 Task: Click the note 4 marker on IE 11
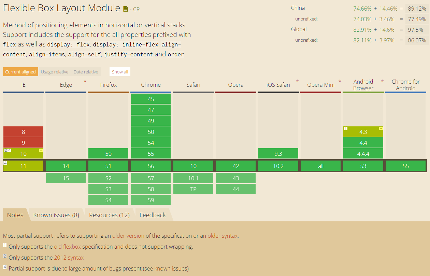[5, 163]
